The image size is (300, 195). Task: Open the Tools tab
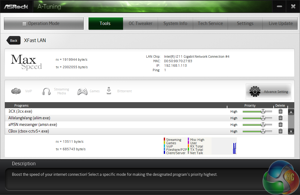[106, 23]
